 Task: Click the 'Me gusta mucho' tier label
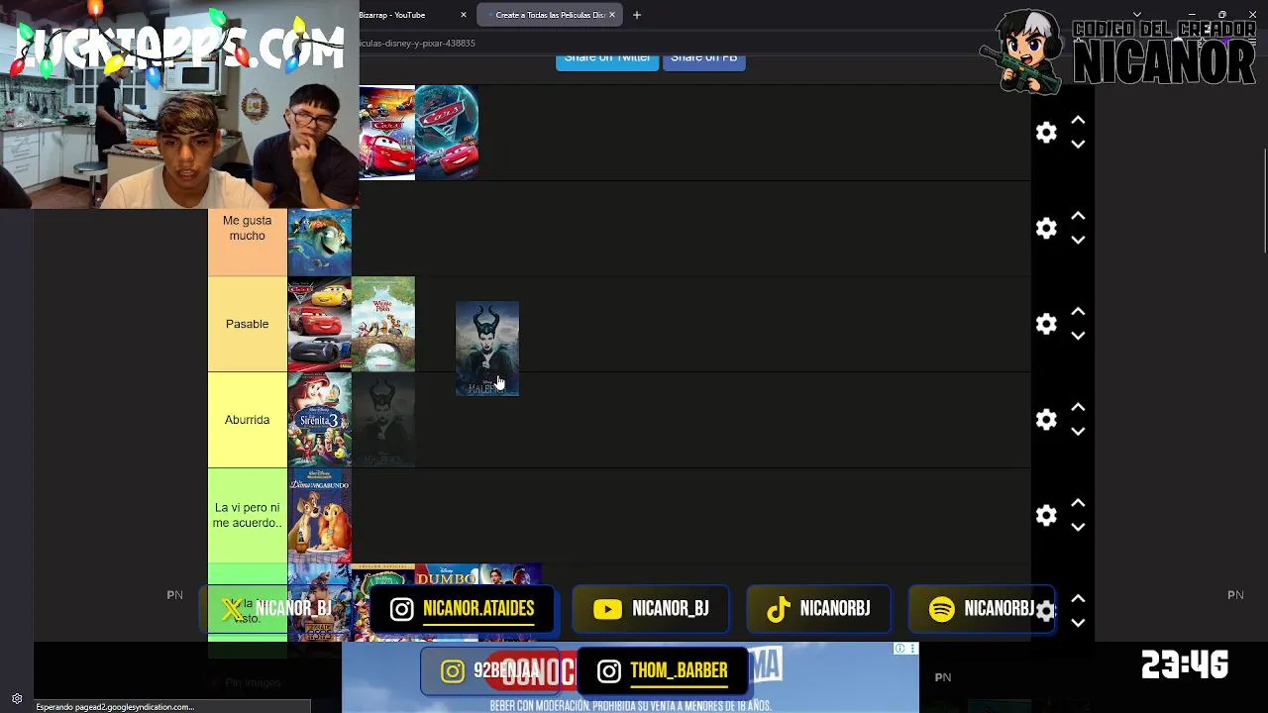click(x=247, y=229)
